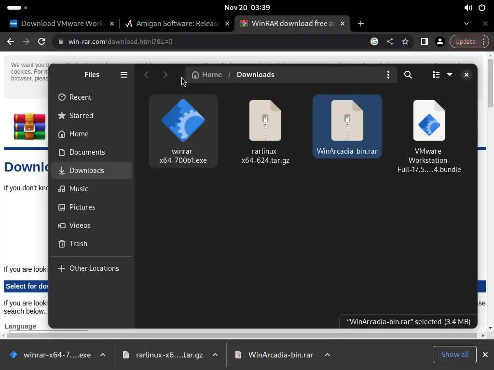This screenshot has height=370, width=494.
Task: Select Downloads in sidebar
Action: (x=91, y=170)
